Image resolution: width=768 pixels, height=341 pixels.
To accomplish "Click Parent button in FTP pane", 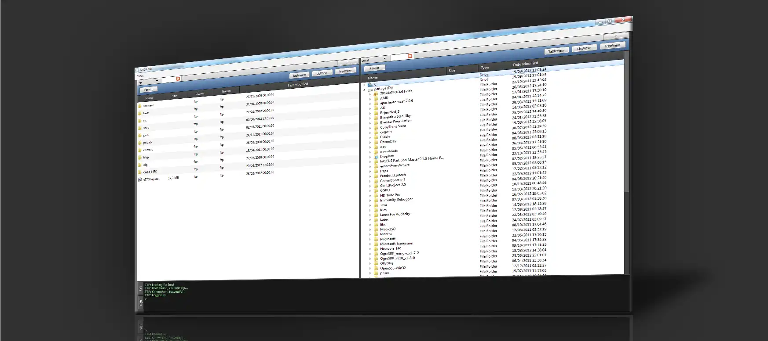I will 149,89.
